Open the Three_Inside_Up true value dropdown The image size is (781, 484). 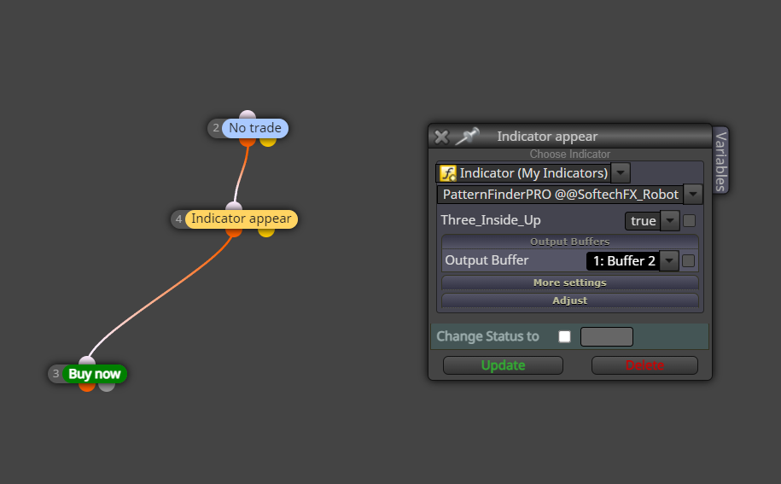click(x=670, y=220)
